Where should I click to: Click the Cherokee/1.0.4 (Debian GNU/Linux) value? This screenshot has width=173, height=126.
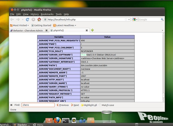[98, 55]
